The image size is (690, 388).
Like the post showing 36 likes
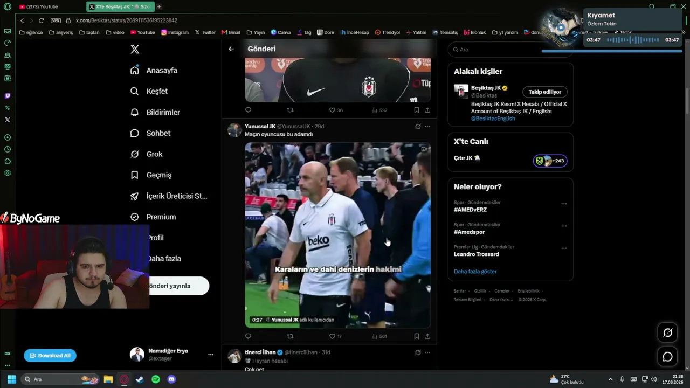click(x=336, y=110)
